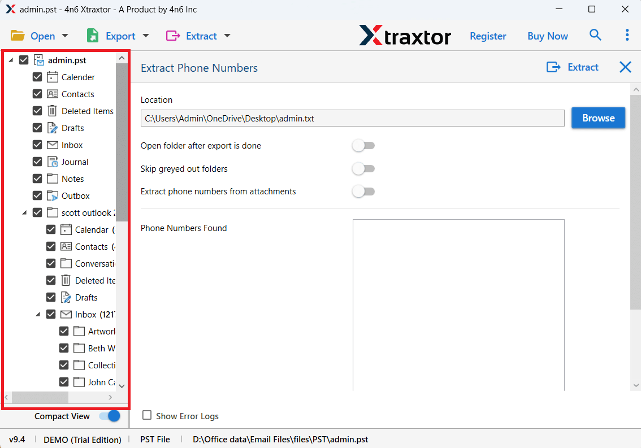Open the three-dot more options menu
Image resolution: width=641 pixels, height=448 pixels.
click(627, 35)
